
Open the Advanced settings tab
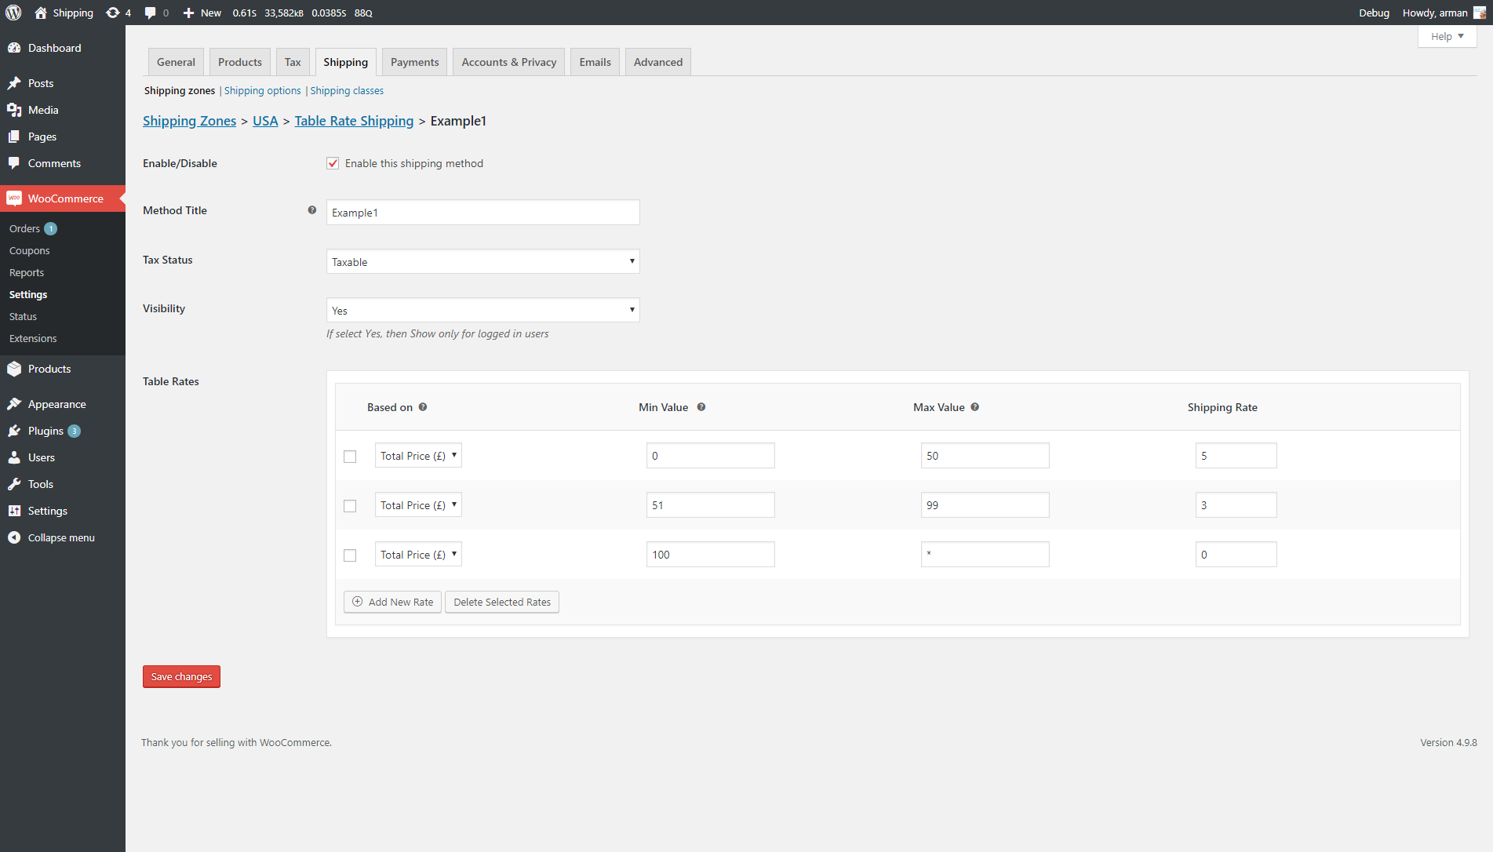pos(657,62)
